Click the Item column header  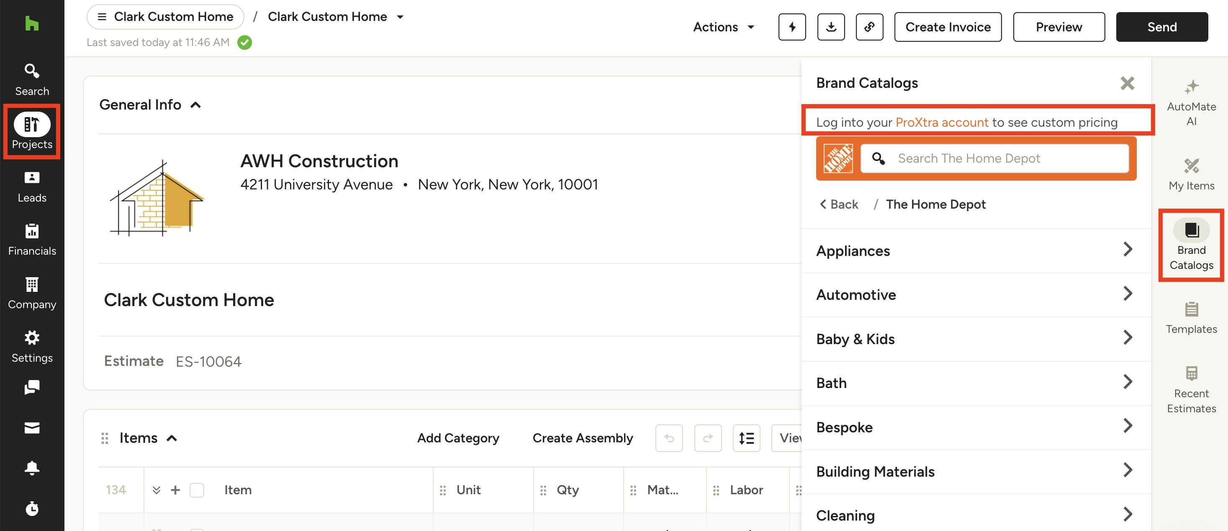tap(238, 490)
